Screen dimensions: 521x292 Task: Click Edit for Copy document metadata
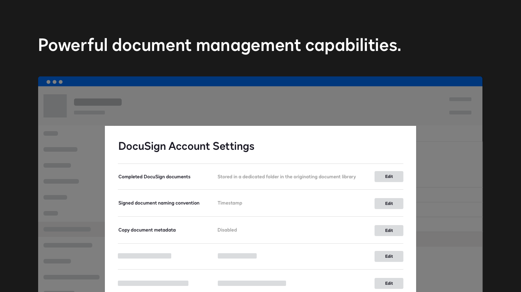[389, 230]
